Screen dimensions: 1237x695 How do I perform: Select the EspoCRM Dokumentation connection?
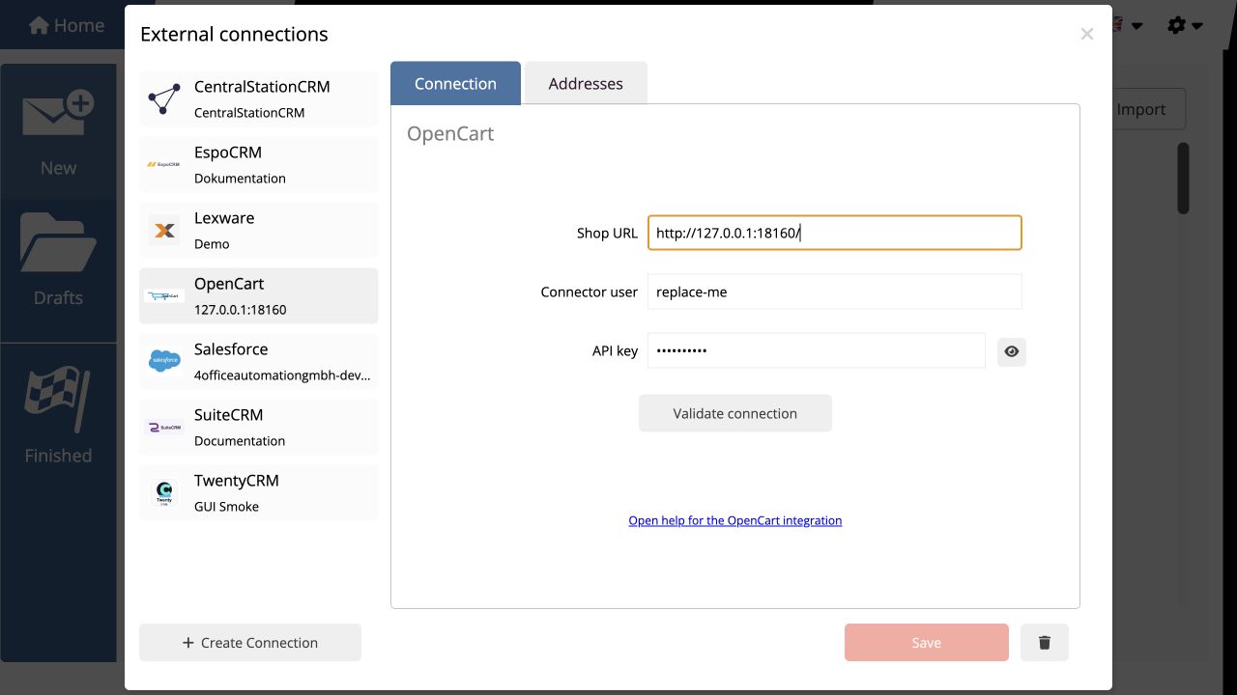pos(259,164)
